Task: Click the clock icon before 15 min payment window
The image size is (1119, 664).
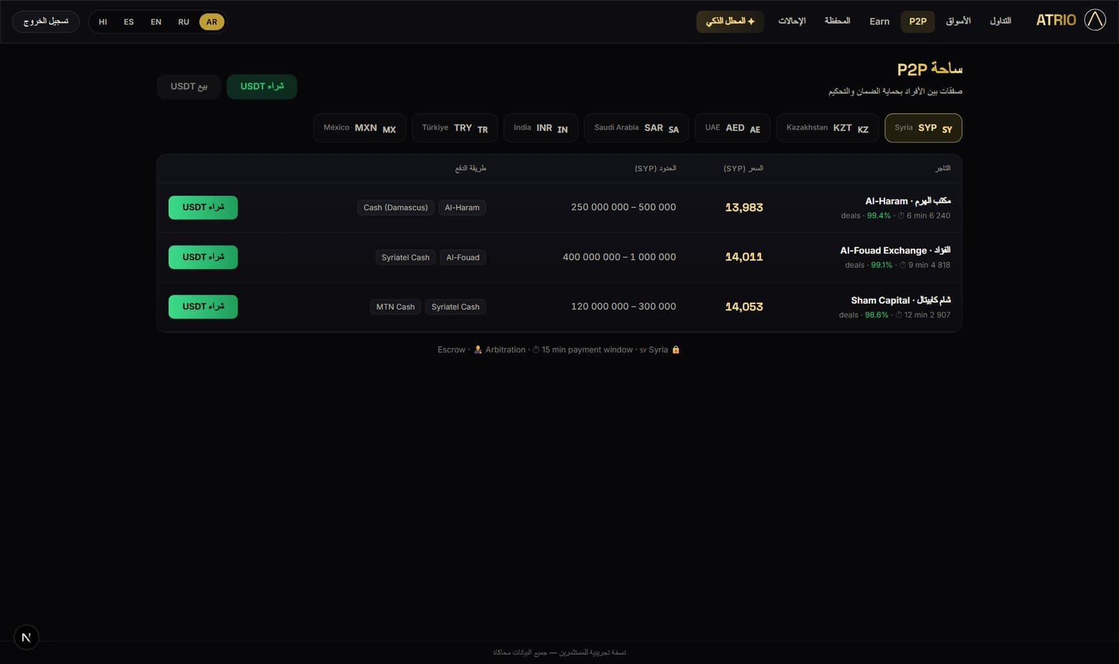Action: click(536, 350)
